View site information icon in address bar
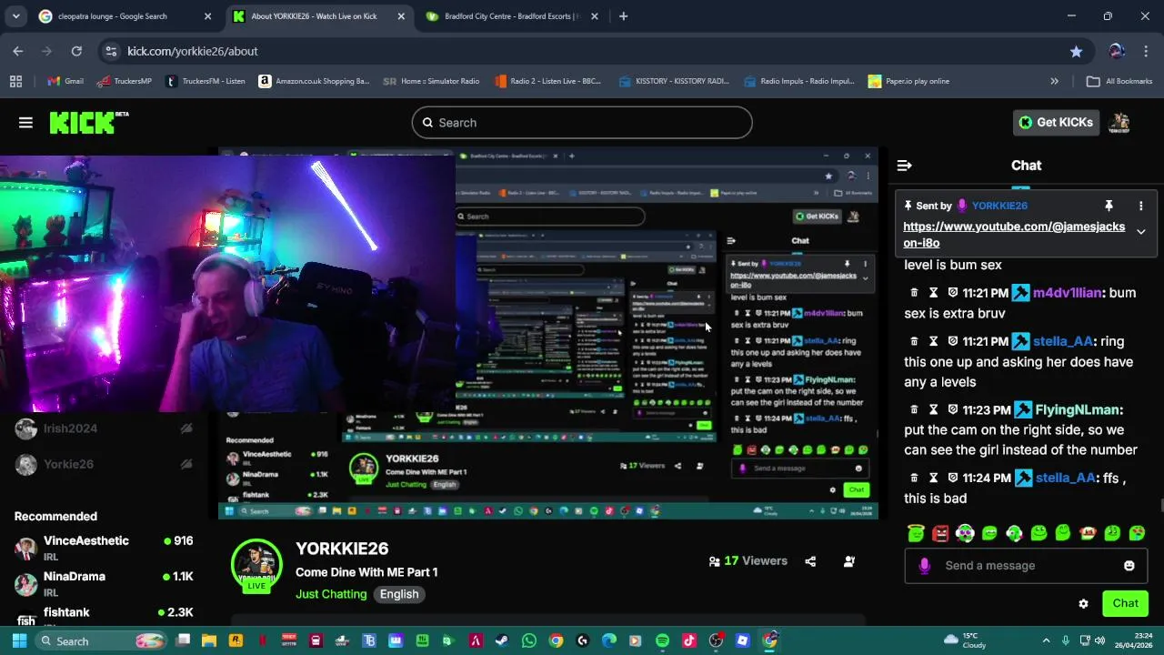Screen dimensions: 1164x655 point(110,52)
